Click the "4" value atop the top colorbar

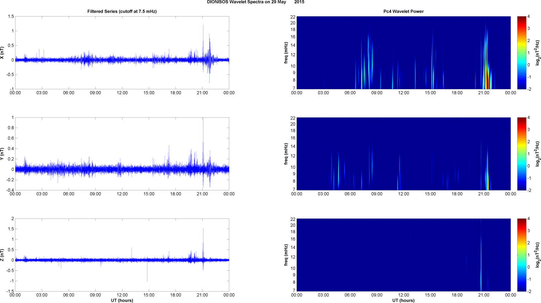[529, 17]
